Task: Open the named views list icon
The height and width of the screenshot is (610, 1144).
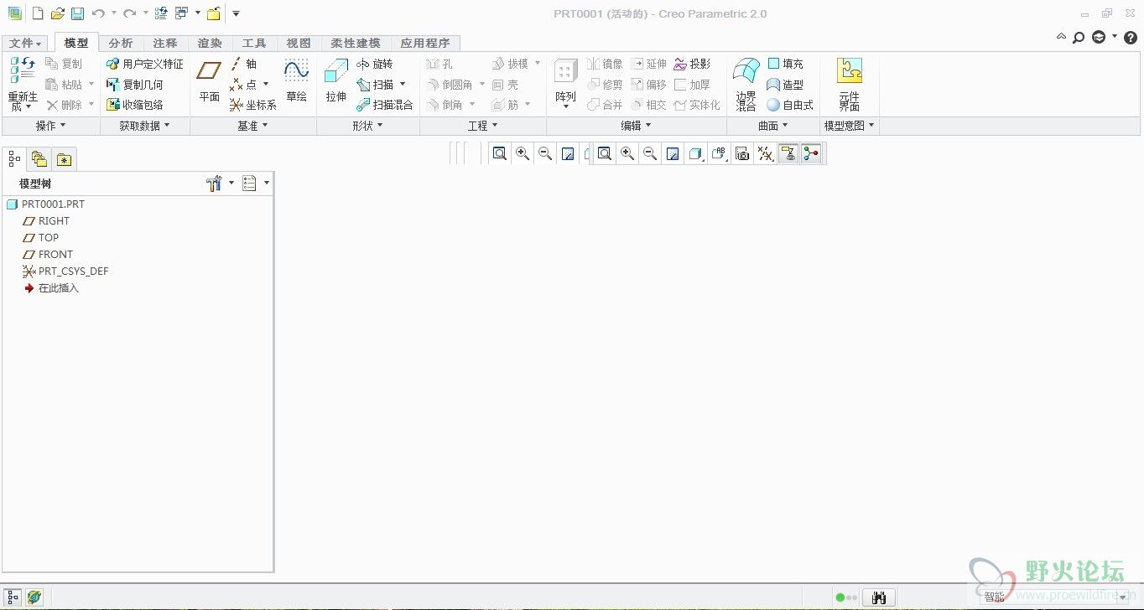Action: [x=719, y=153]
